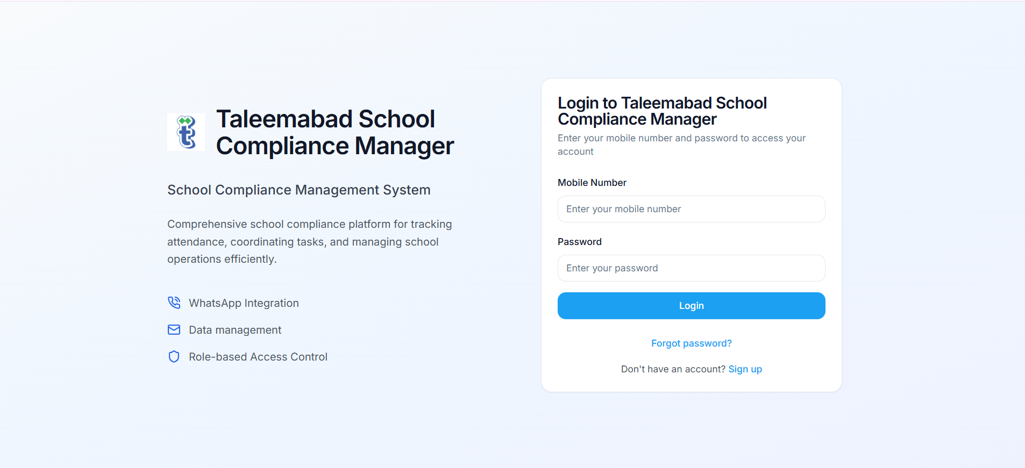Select the Data management feature text
The height and width of the screenshot is (468, 1025).
(x=235, y=330)
